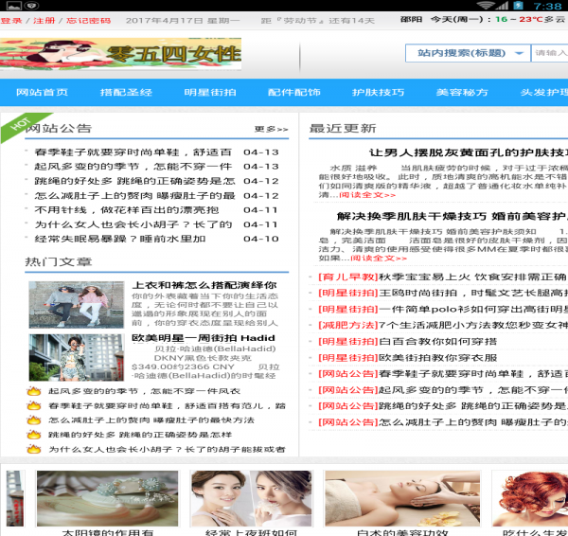Click the 吃什么生发 red-haired woman thumbnail
The image size is (568, 536).
[x=530, y=498]
